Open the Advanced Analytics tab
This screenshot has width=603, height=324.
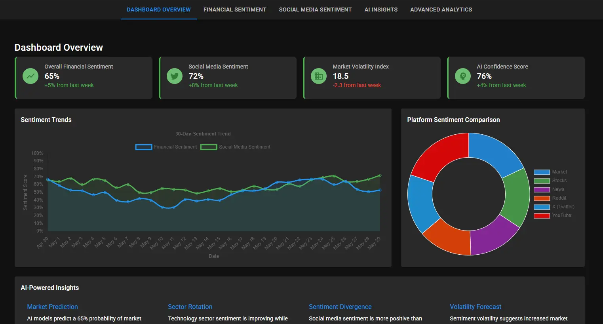pos(441,10)
